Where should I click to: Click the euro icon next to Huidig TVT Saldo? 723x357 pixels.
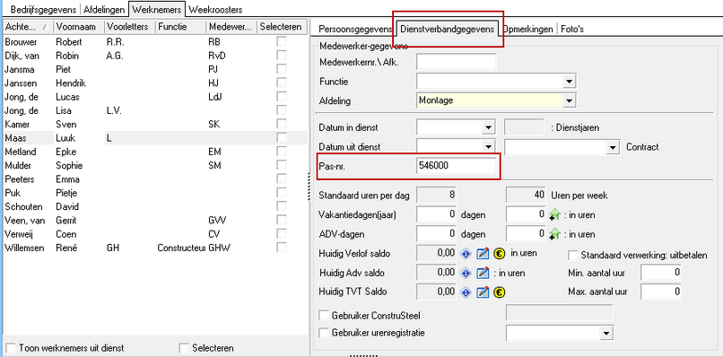click(499, 292)
